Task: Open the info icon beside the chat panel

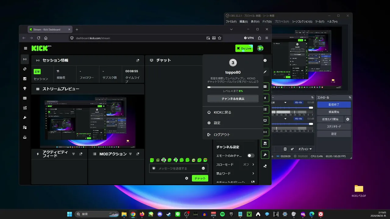Action: click(x=265, y=61)
